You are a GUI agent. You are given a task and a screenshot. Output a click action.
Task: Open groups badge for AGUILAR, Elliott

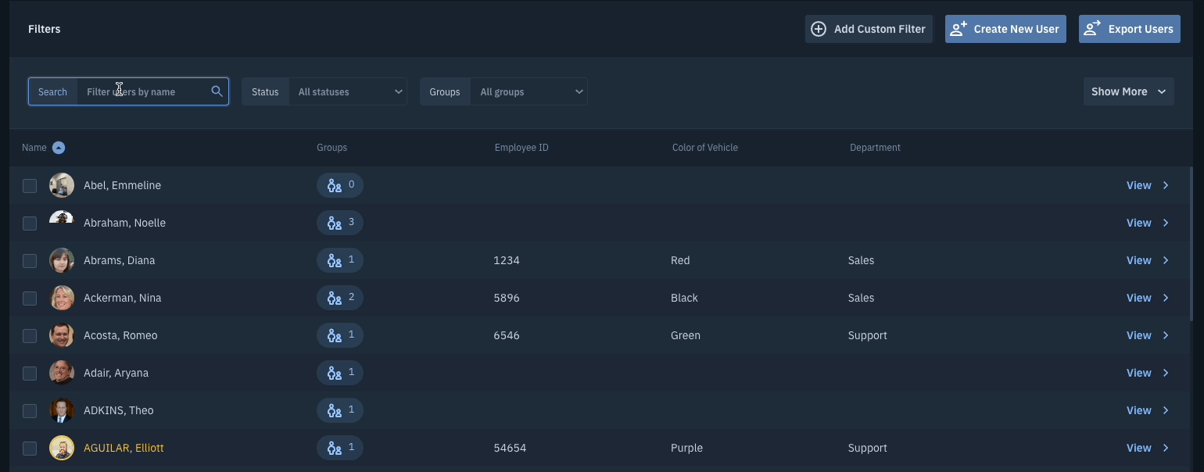[340, 448]
